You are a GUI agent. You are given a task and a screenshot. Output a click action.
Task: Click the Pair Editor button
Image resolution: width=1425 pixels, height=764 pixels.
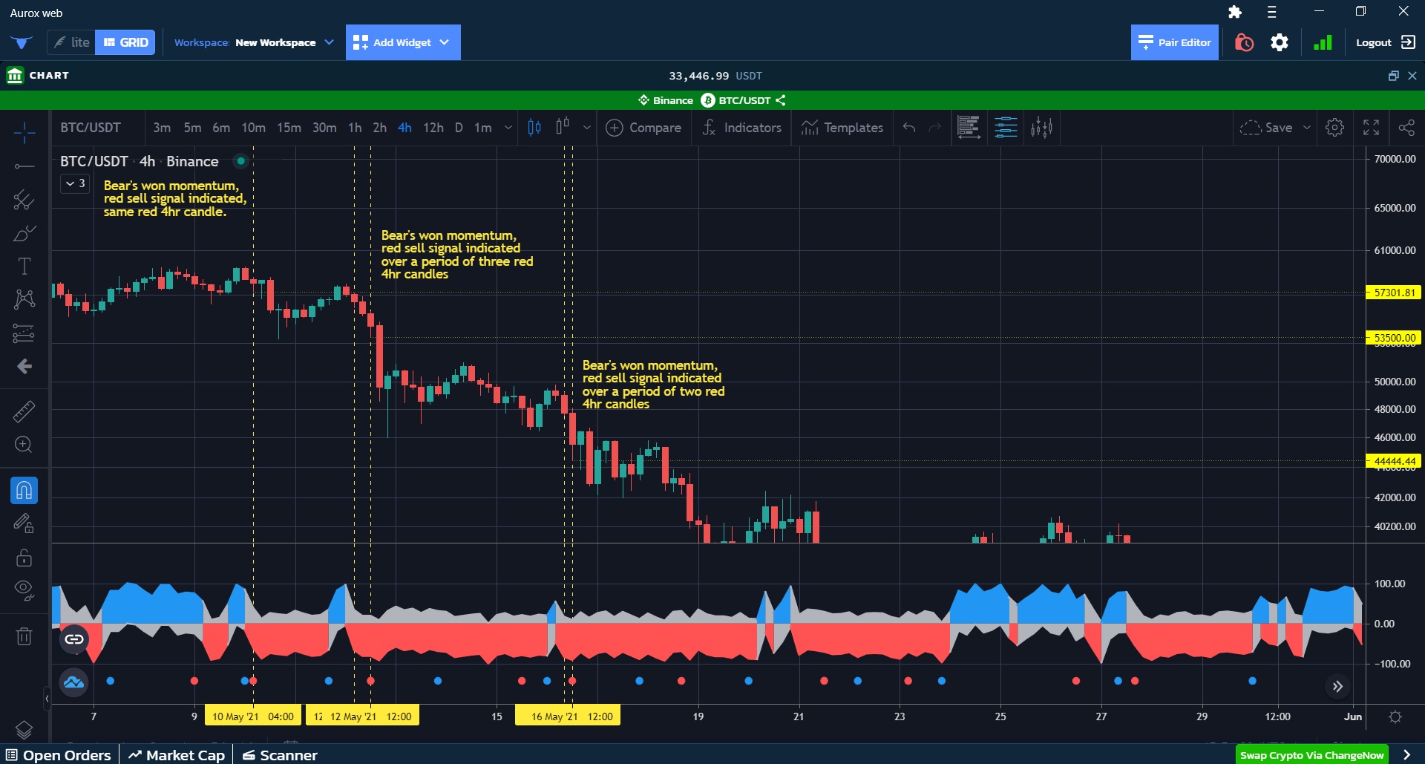click(x=1174, y=42)
